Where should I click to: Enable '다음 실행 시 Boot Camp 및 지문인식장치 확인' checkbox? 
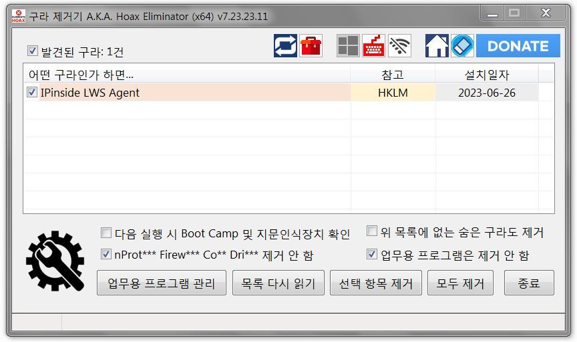coord(106,233)
